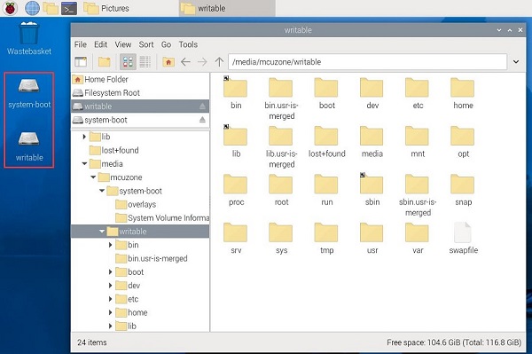Collapse the mcuzone folder in tree

click(x=93, y=177)
